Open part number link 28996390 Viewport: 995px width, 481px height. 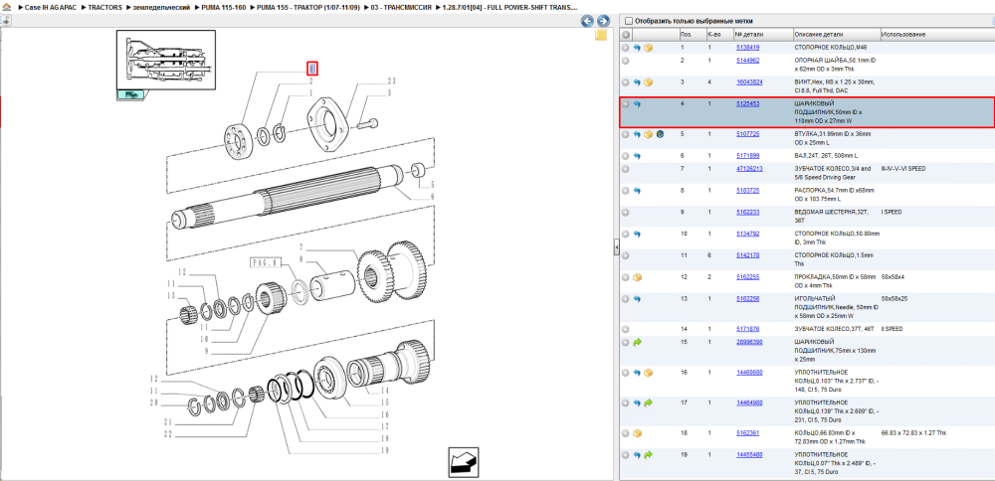(749, 342)
